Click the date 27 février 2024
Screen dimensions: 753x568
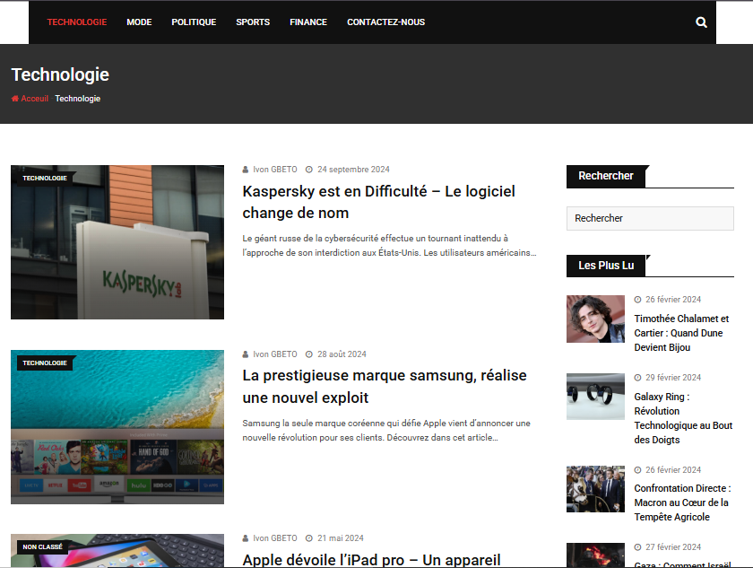673,547
